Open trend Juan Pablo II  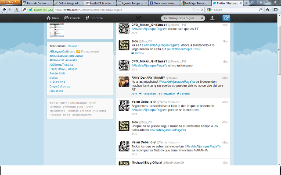coord(58,82)
